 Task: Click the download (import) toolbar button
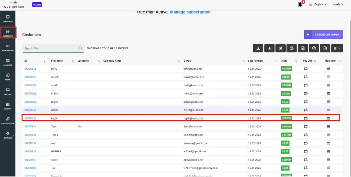coord(258,48)
